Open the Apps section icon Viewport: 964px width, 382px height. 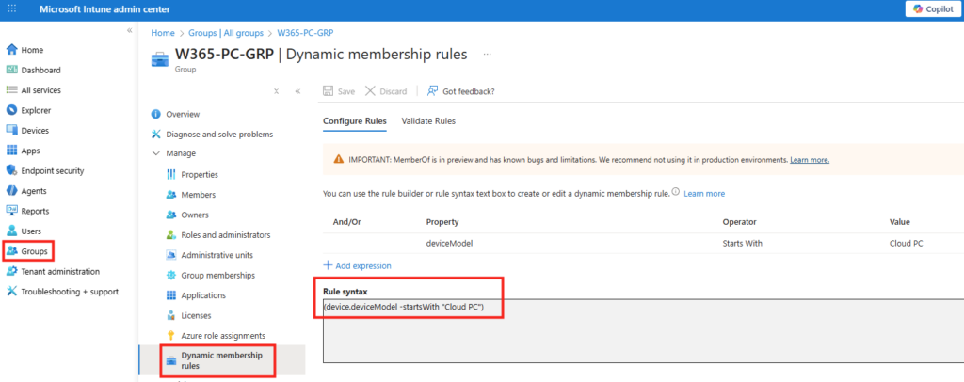click(x=12, y=151)
